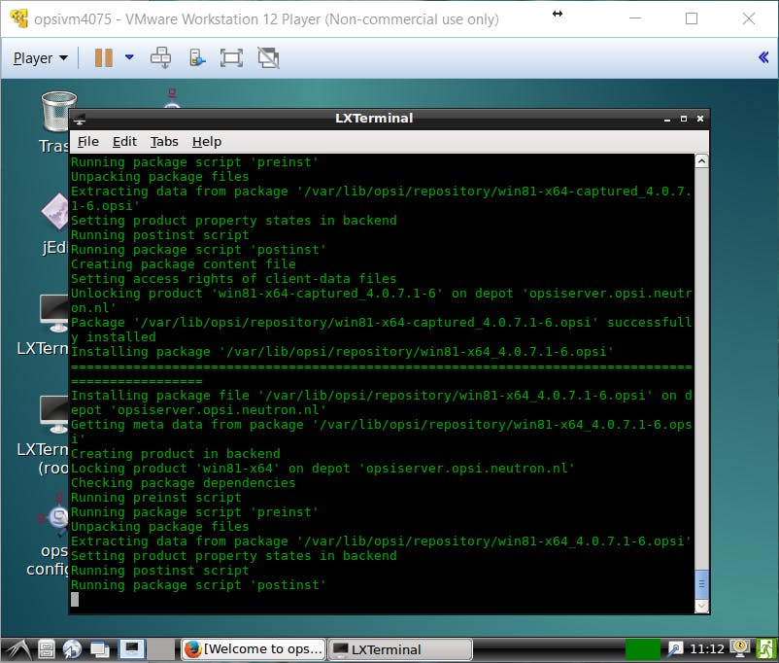Pause the virtual machine
The width and height of the screenshot is (779, 663).
(x=104, y=57)
